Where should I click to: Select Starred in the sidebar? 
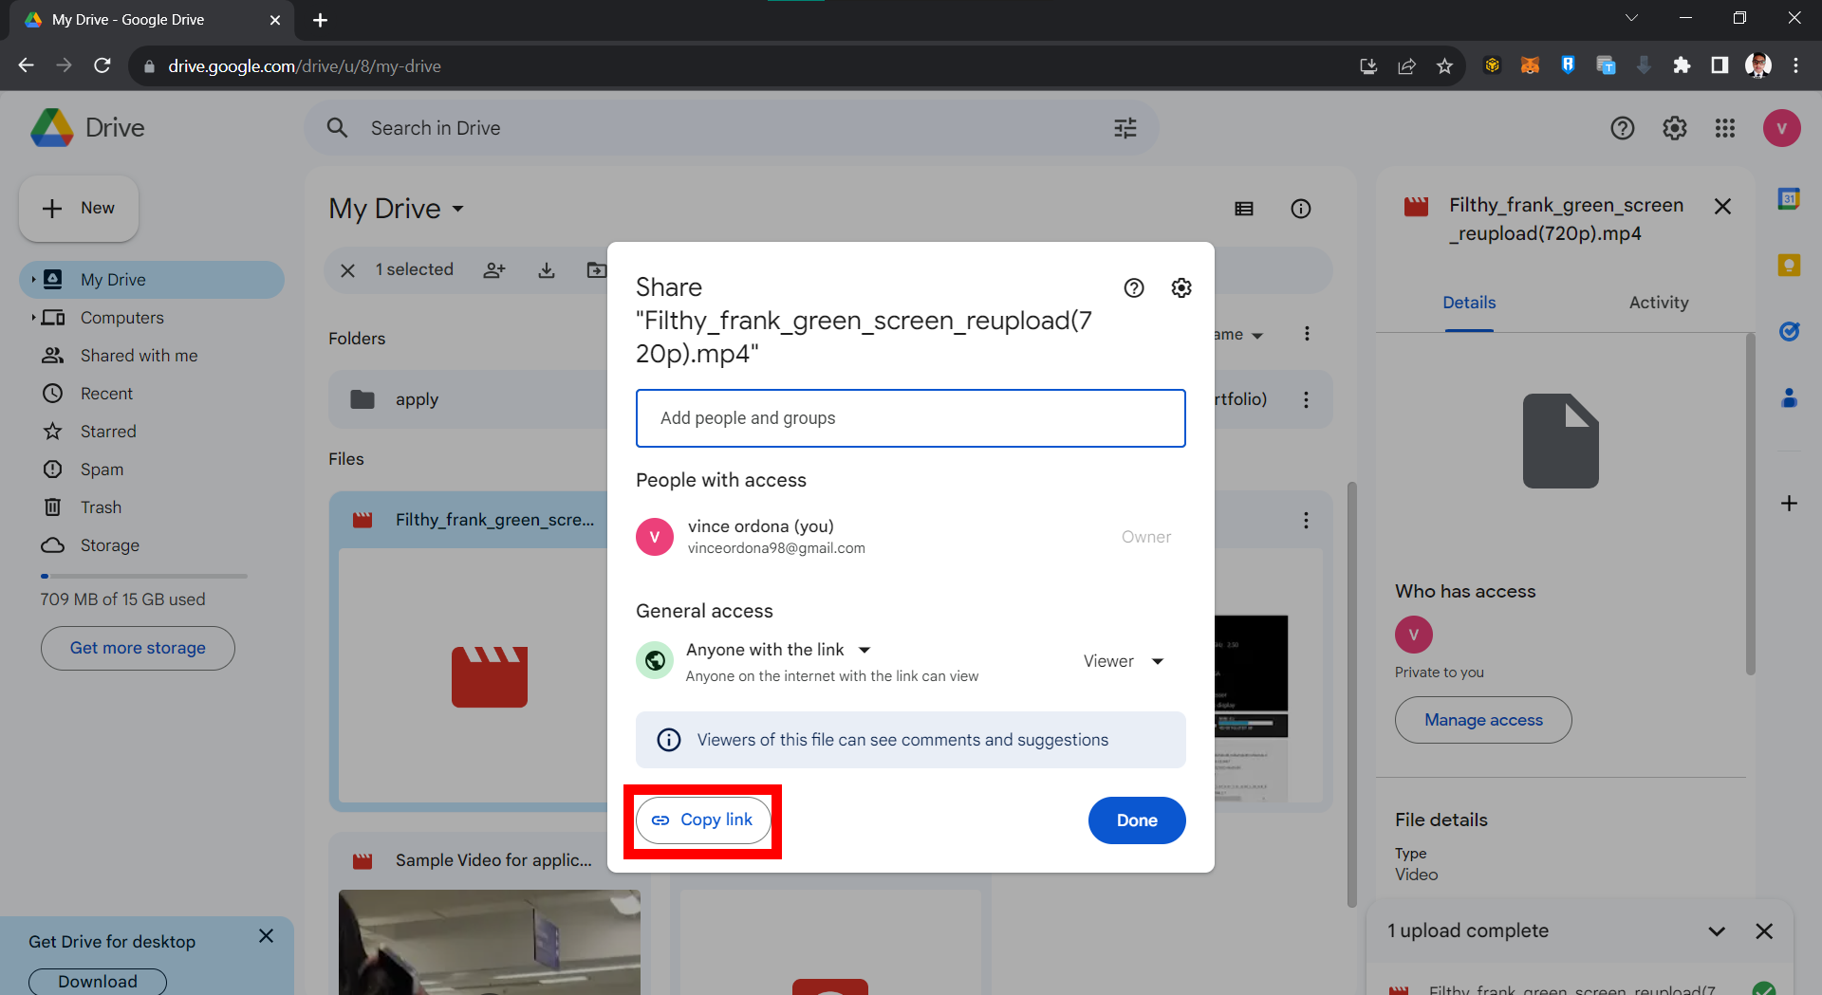coord(107,431)
